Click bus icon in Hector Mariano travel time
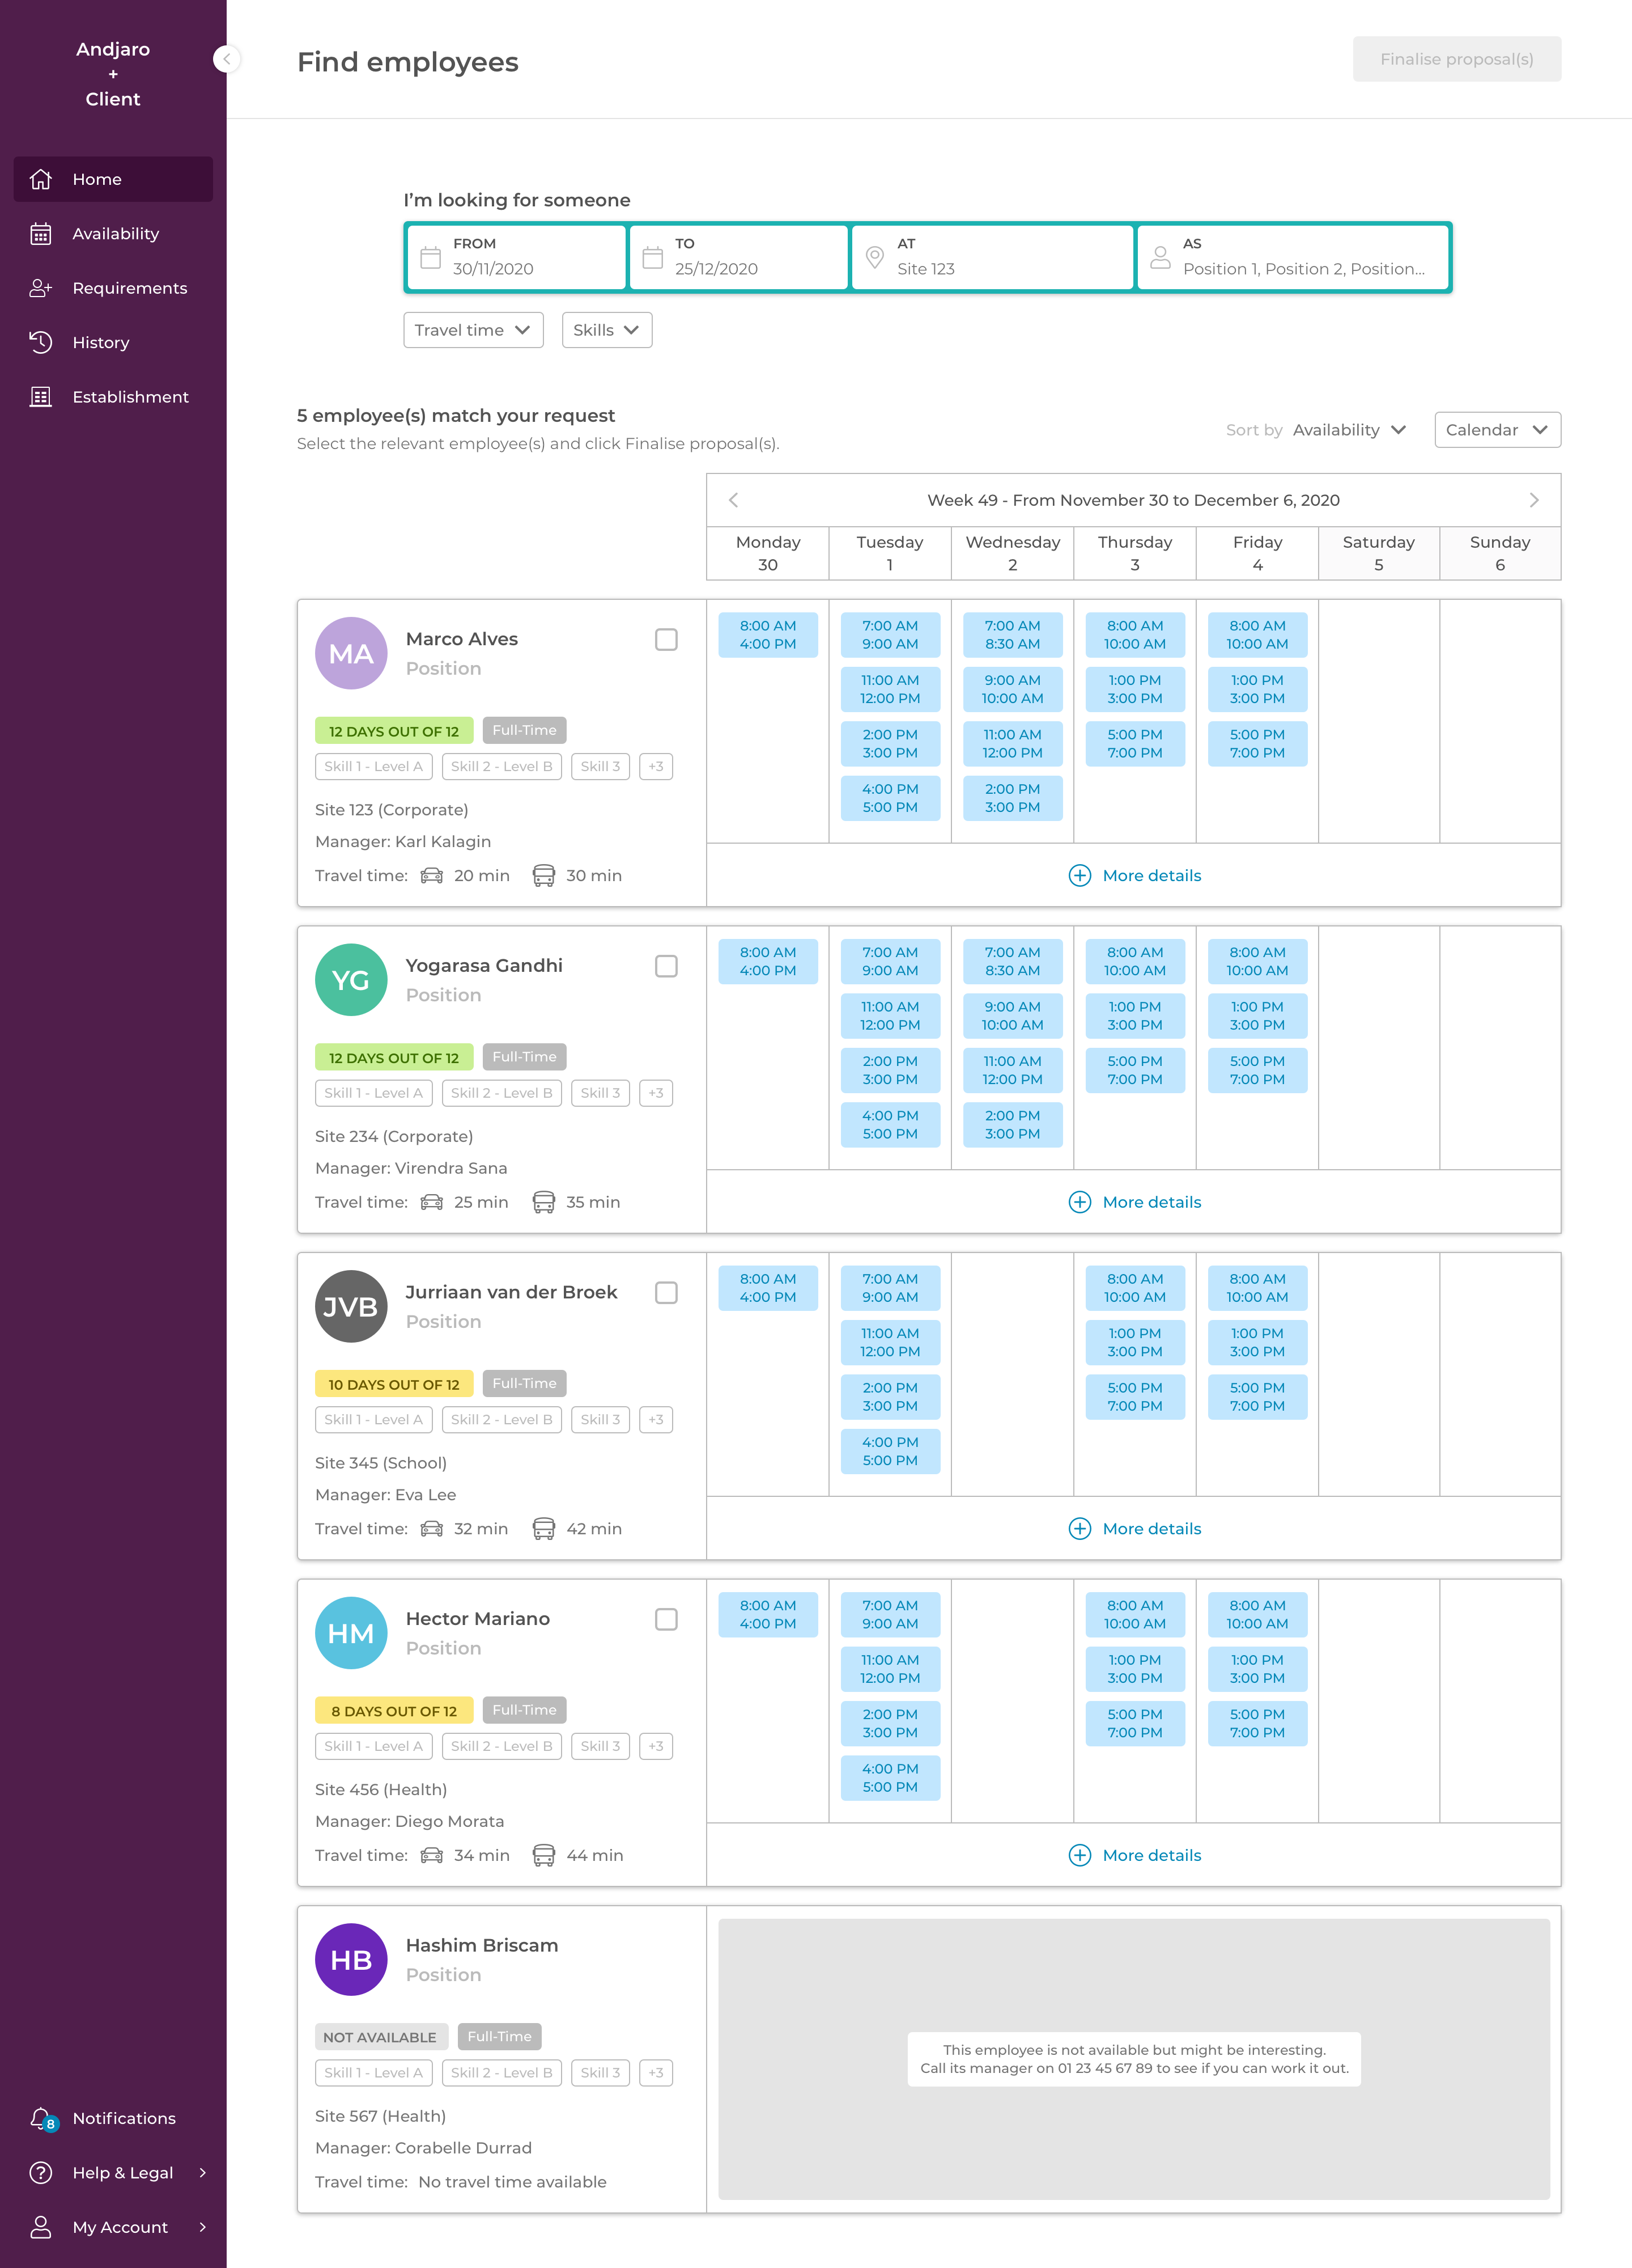Viewport: 1632px width, 2268px height. 543,1855
